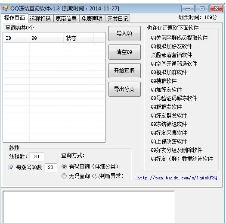
Task: Open QQ好友分组及删除软件 link
Action: [176, 150]
